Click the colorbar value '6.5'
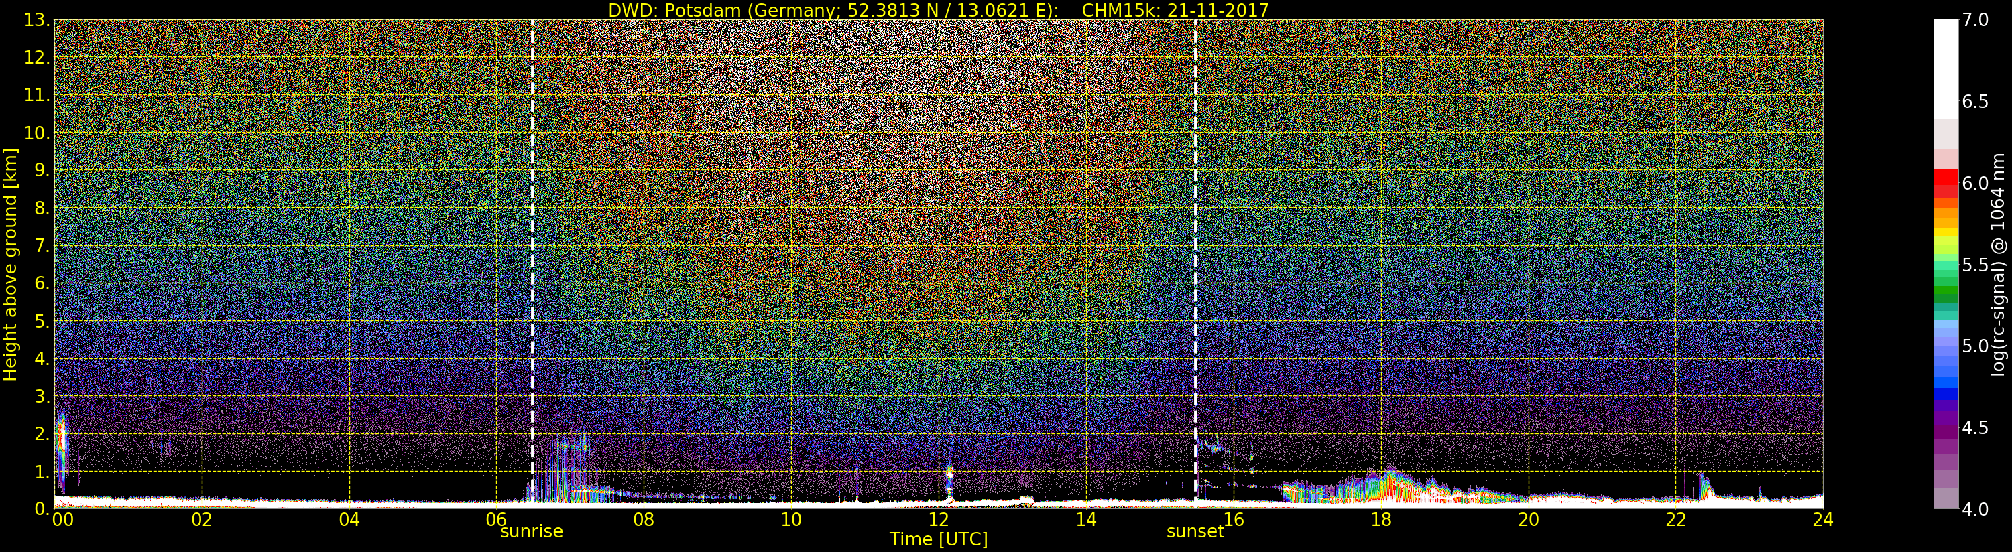Screen dimensions: 2012x552 click(1975, 102)
